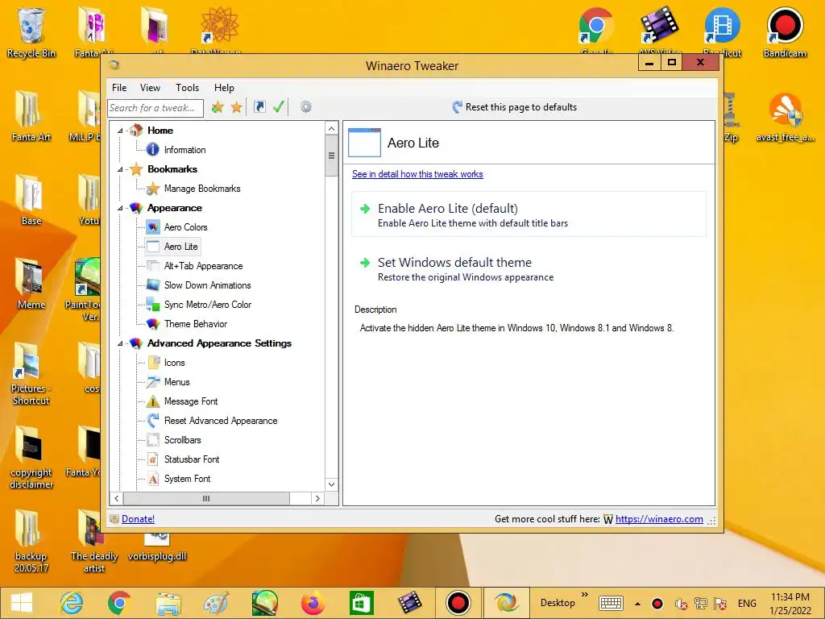825x619 pixels.
Task: Collapse the Advanced Appearance Settings node
Action: pos(120,343)
